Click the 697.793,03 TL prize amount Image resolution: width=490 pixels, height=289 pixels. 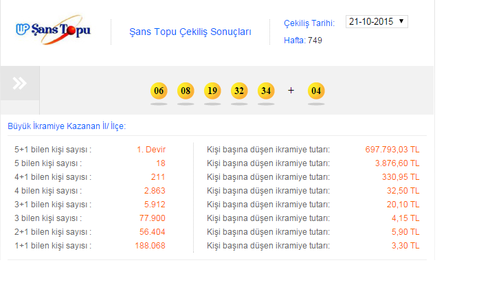[392, 150]
